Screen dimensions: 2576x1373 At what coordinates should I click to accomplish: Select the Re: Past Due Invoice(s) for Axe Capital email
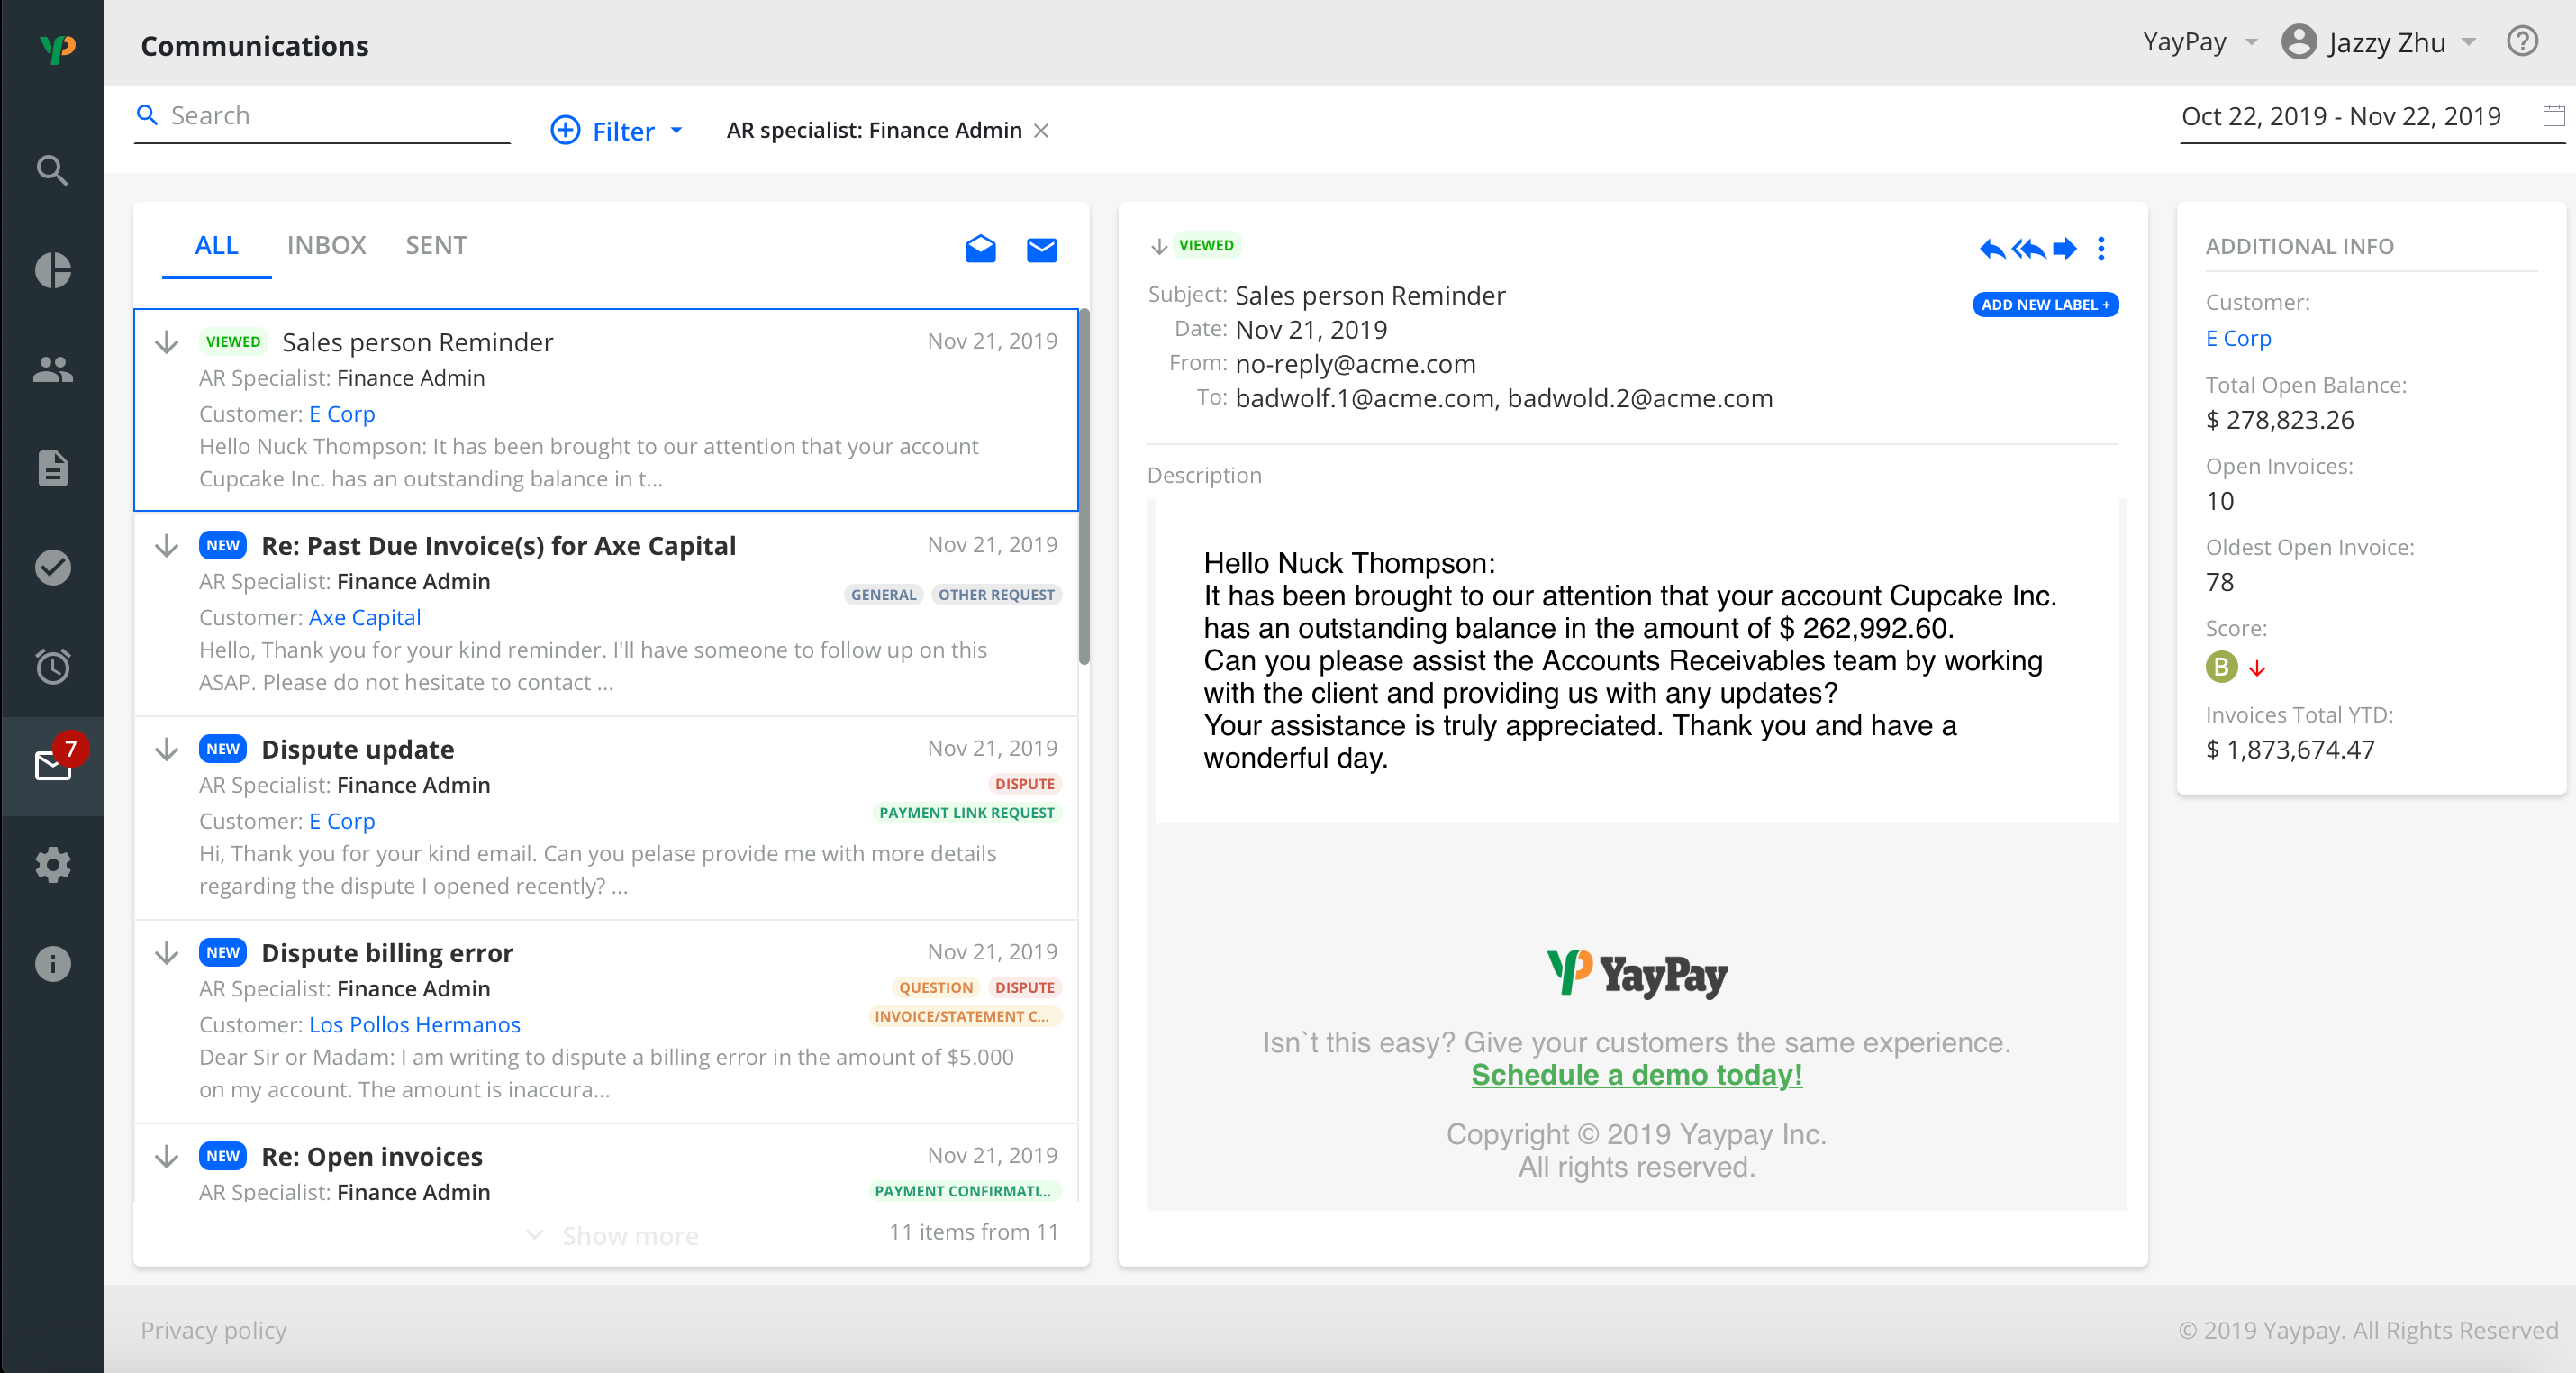(x=498, y=546)
